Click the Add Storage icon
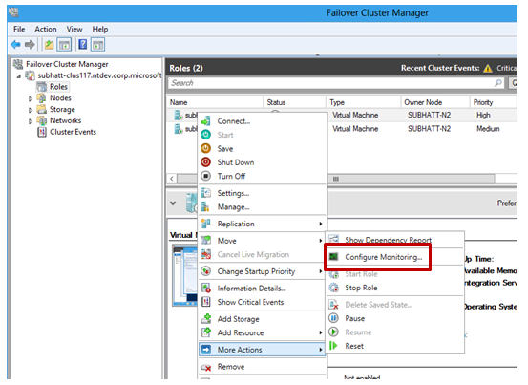This screenshot has height=385, width=528. coord(205,319)
